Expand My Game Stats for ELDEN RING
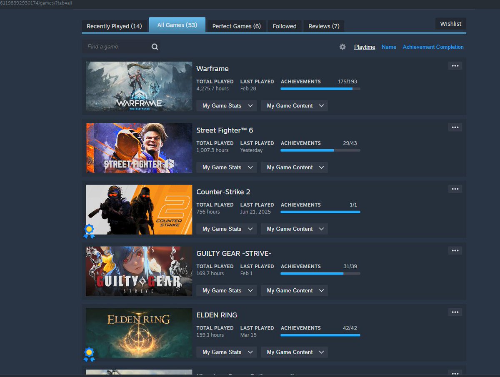The height and width of the screenshot is (377, 500). pyautogui.click(x=227, y=352)
